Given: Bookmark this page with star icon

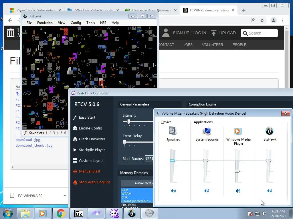Looking at the screenshot, I should [x=262, y=20].
